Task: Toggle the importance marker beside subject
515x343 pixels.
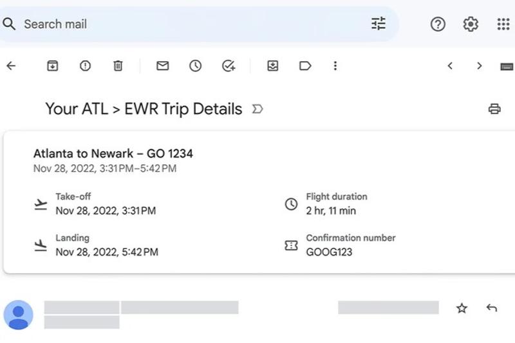Action: (257, 109)
